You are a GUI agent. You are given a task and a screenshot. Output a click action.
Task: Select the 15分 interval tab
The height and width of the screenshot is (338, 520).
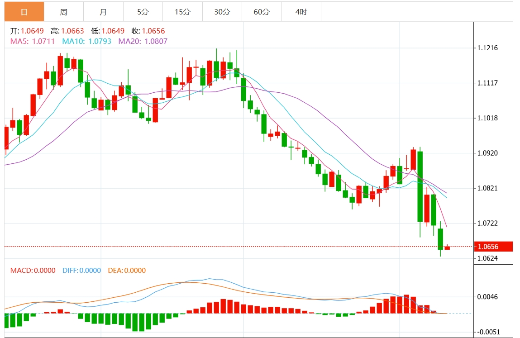[182, 12]
